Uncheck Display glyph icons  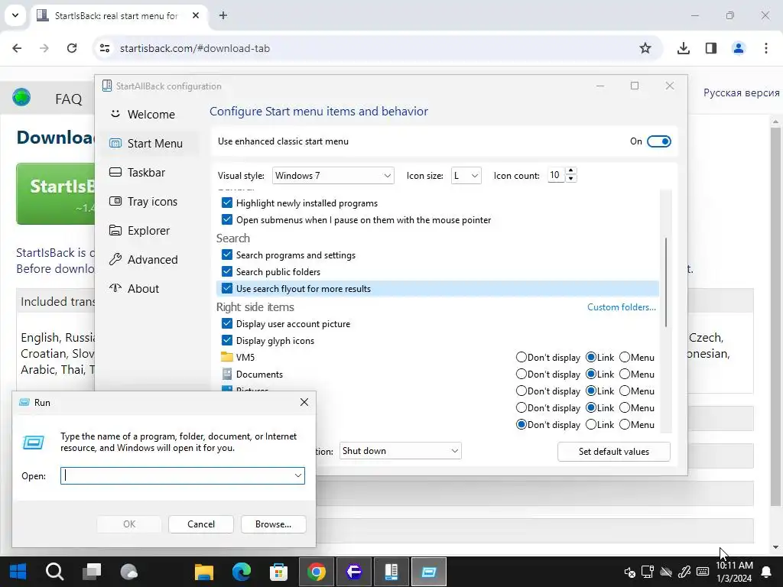tap(226, 340)
